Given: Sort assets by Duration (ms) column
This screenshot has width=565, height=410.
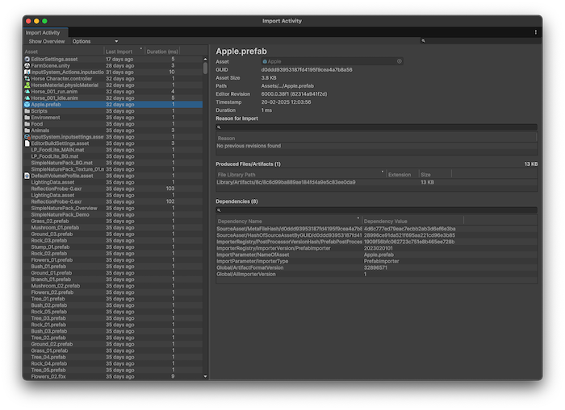Looking at the screenshot, I should click(162, 52).
